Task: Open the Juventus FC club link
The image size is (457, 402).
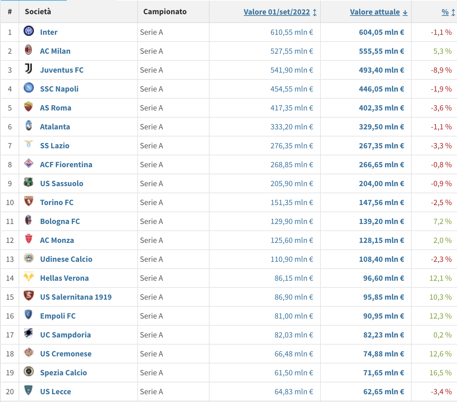Action: (62, 70)
